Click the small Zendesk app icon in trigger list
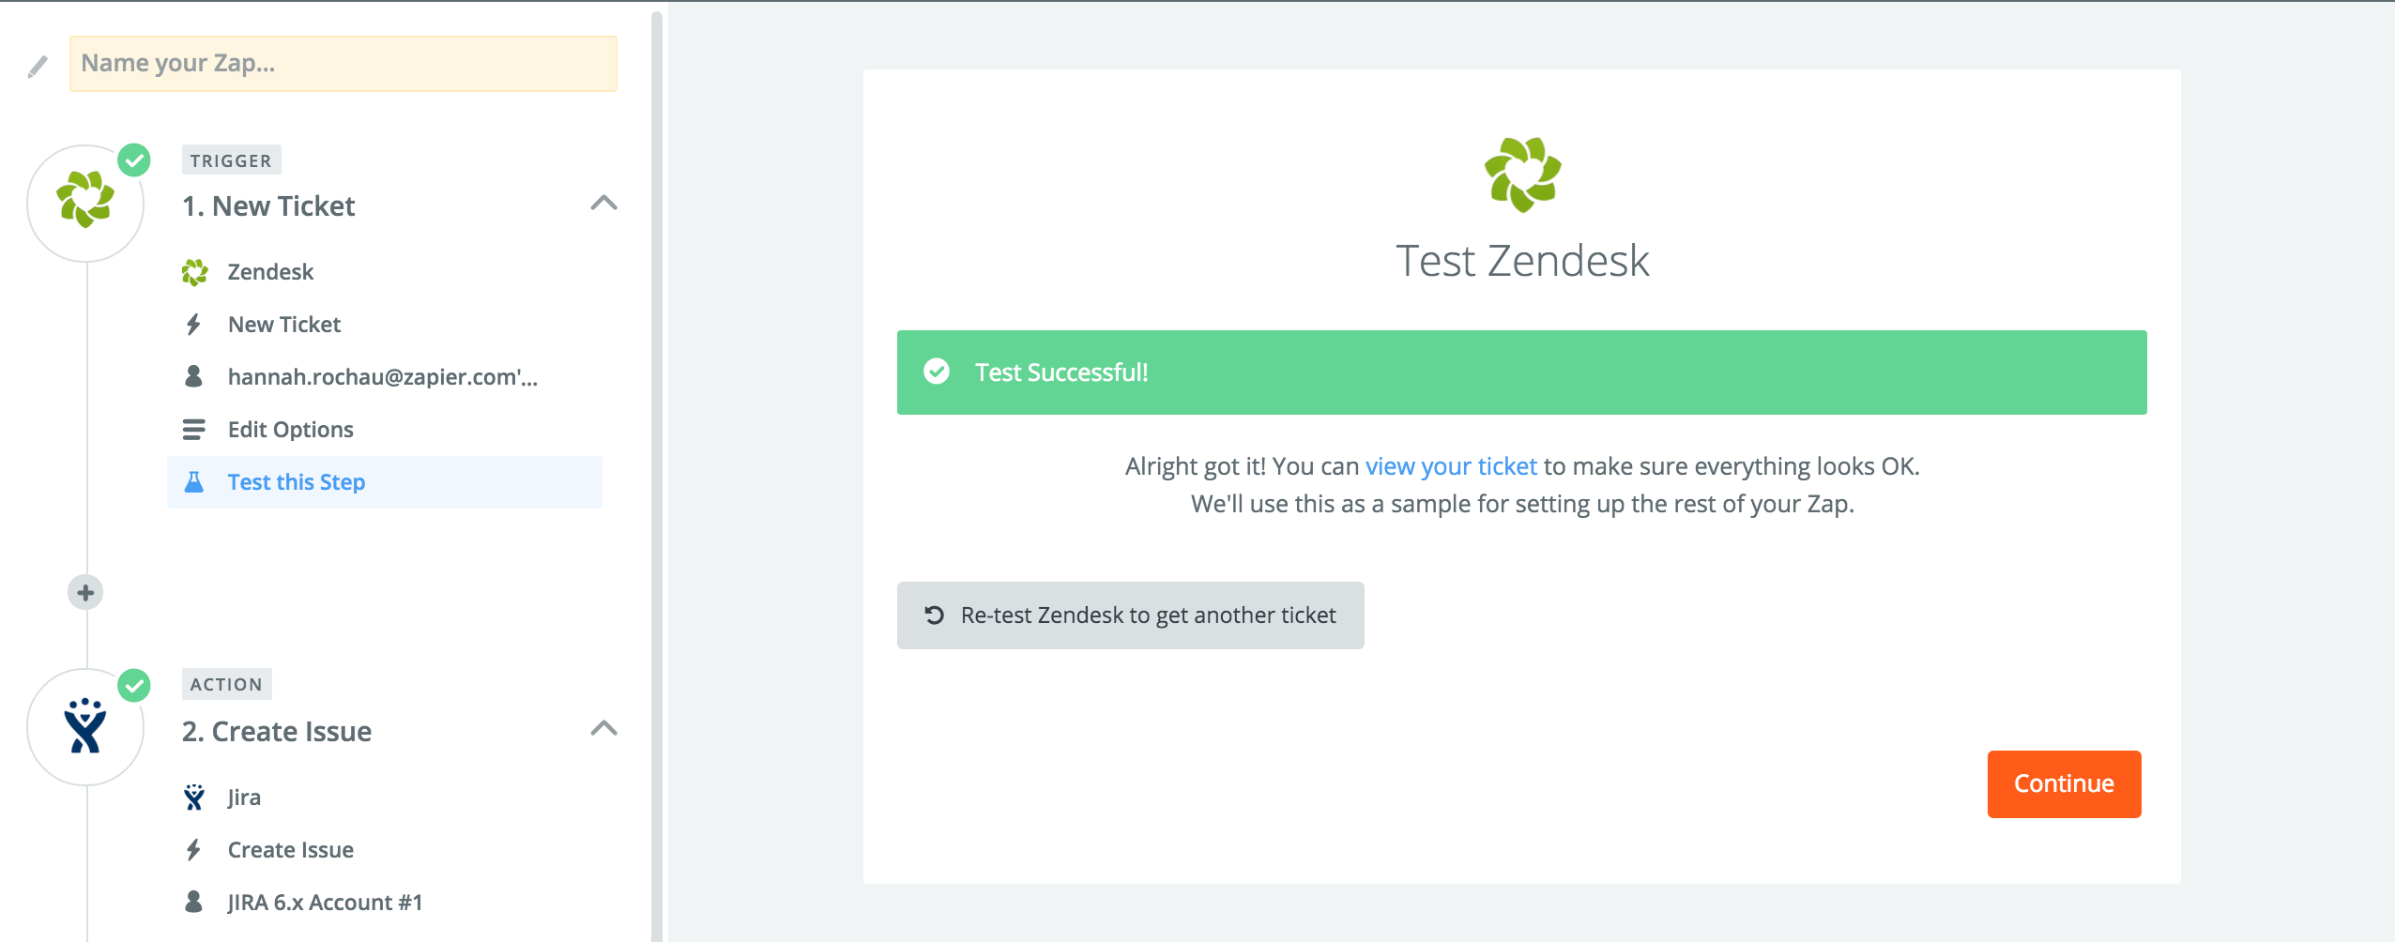The width and height of the screenshot is (2395, 942). pos(194,272)
